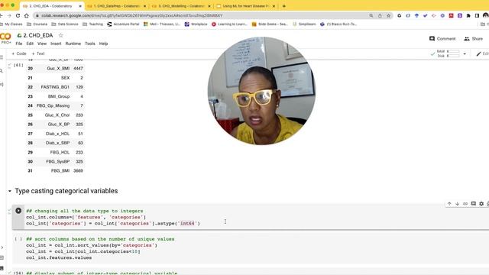Open the Editing mode menu
This screenshot has height=275, width=489.
click(x=482, y=53)
